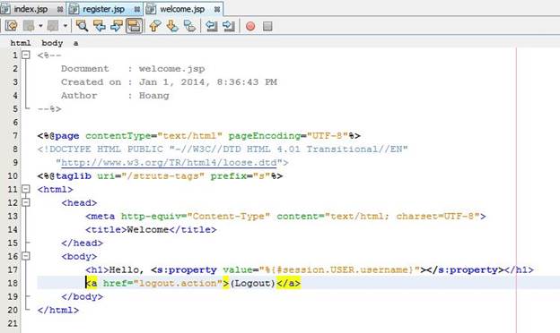Shift Line Left toolbar icon

pos(212,26)
